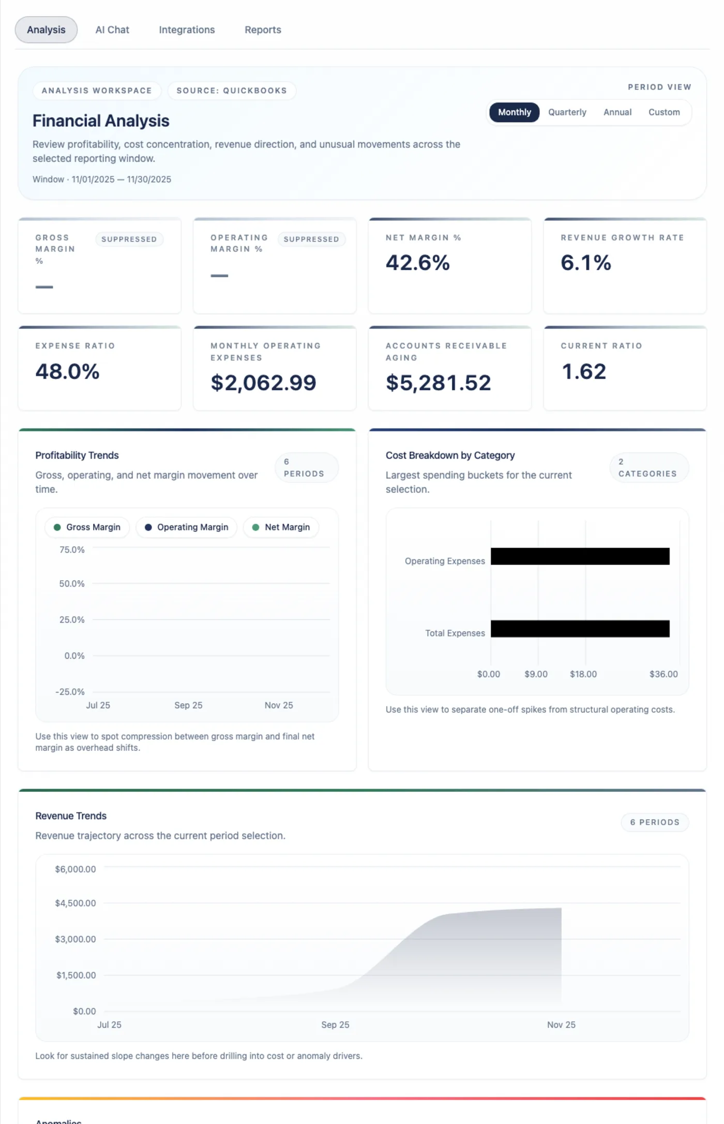Select the Monthly period view
The width and height of the screenshot is (724, 1124).
pyautogui.click(x=514, y=112)
